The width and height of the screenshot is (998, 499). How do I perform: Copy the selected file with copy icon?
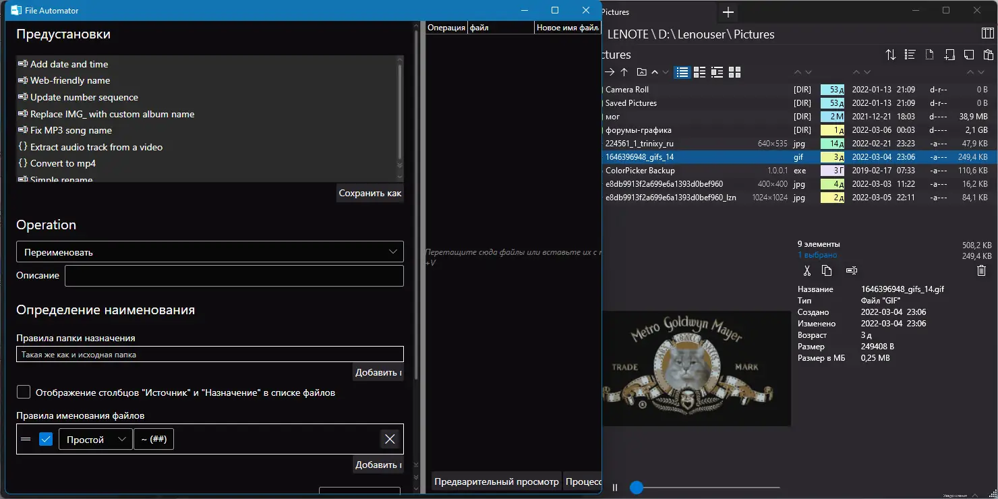pos(827,270)
